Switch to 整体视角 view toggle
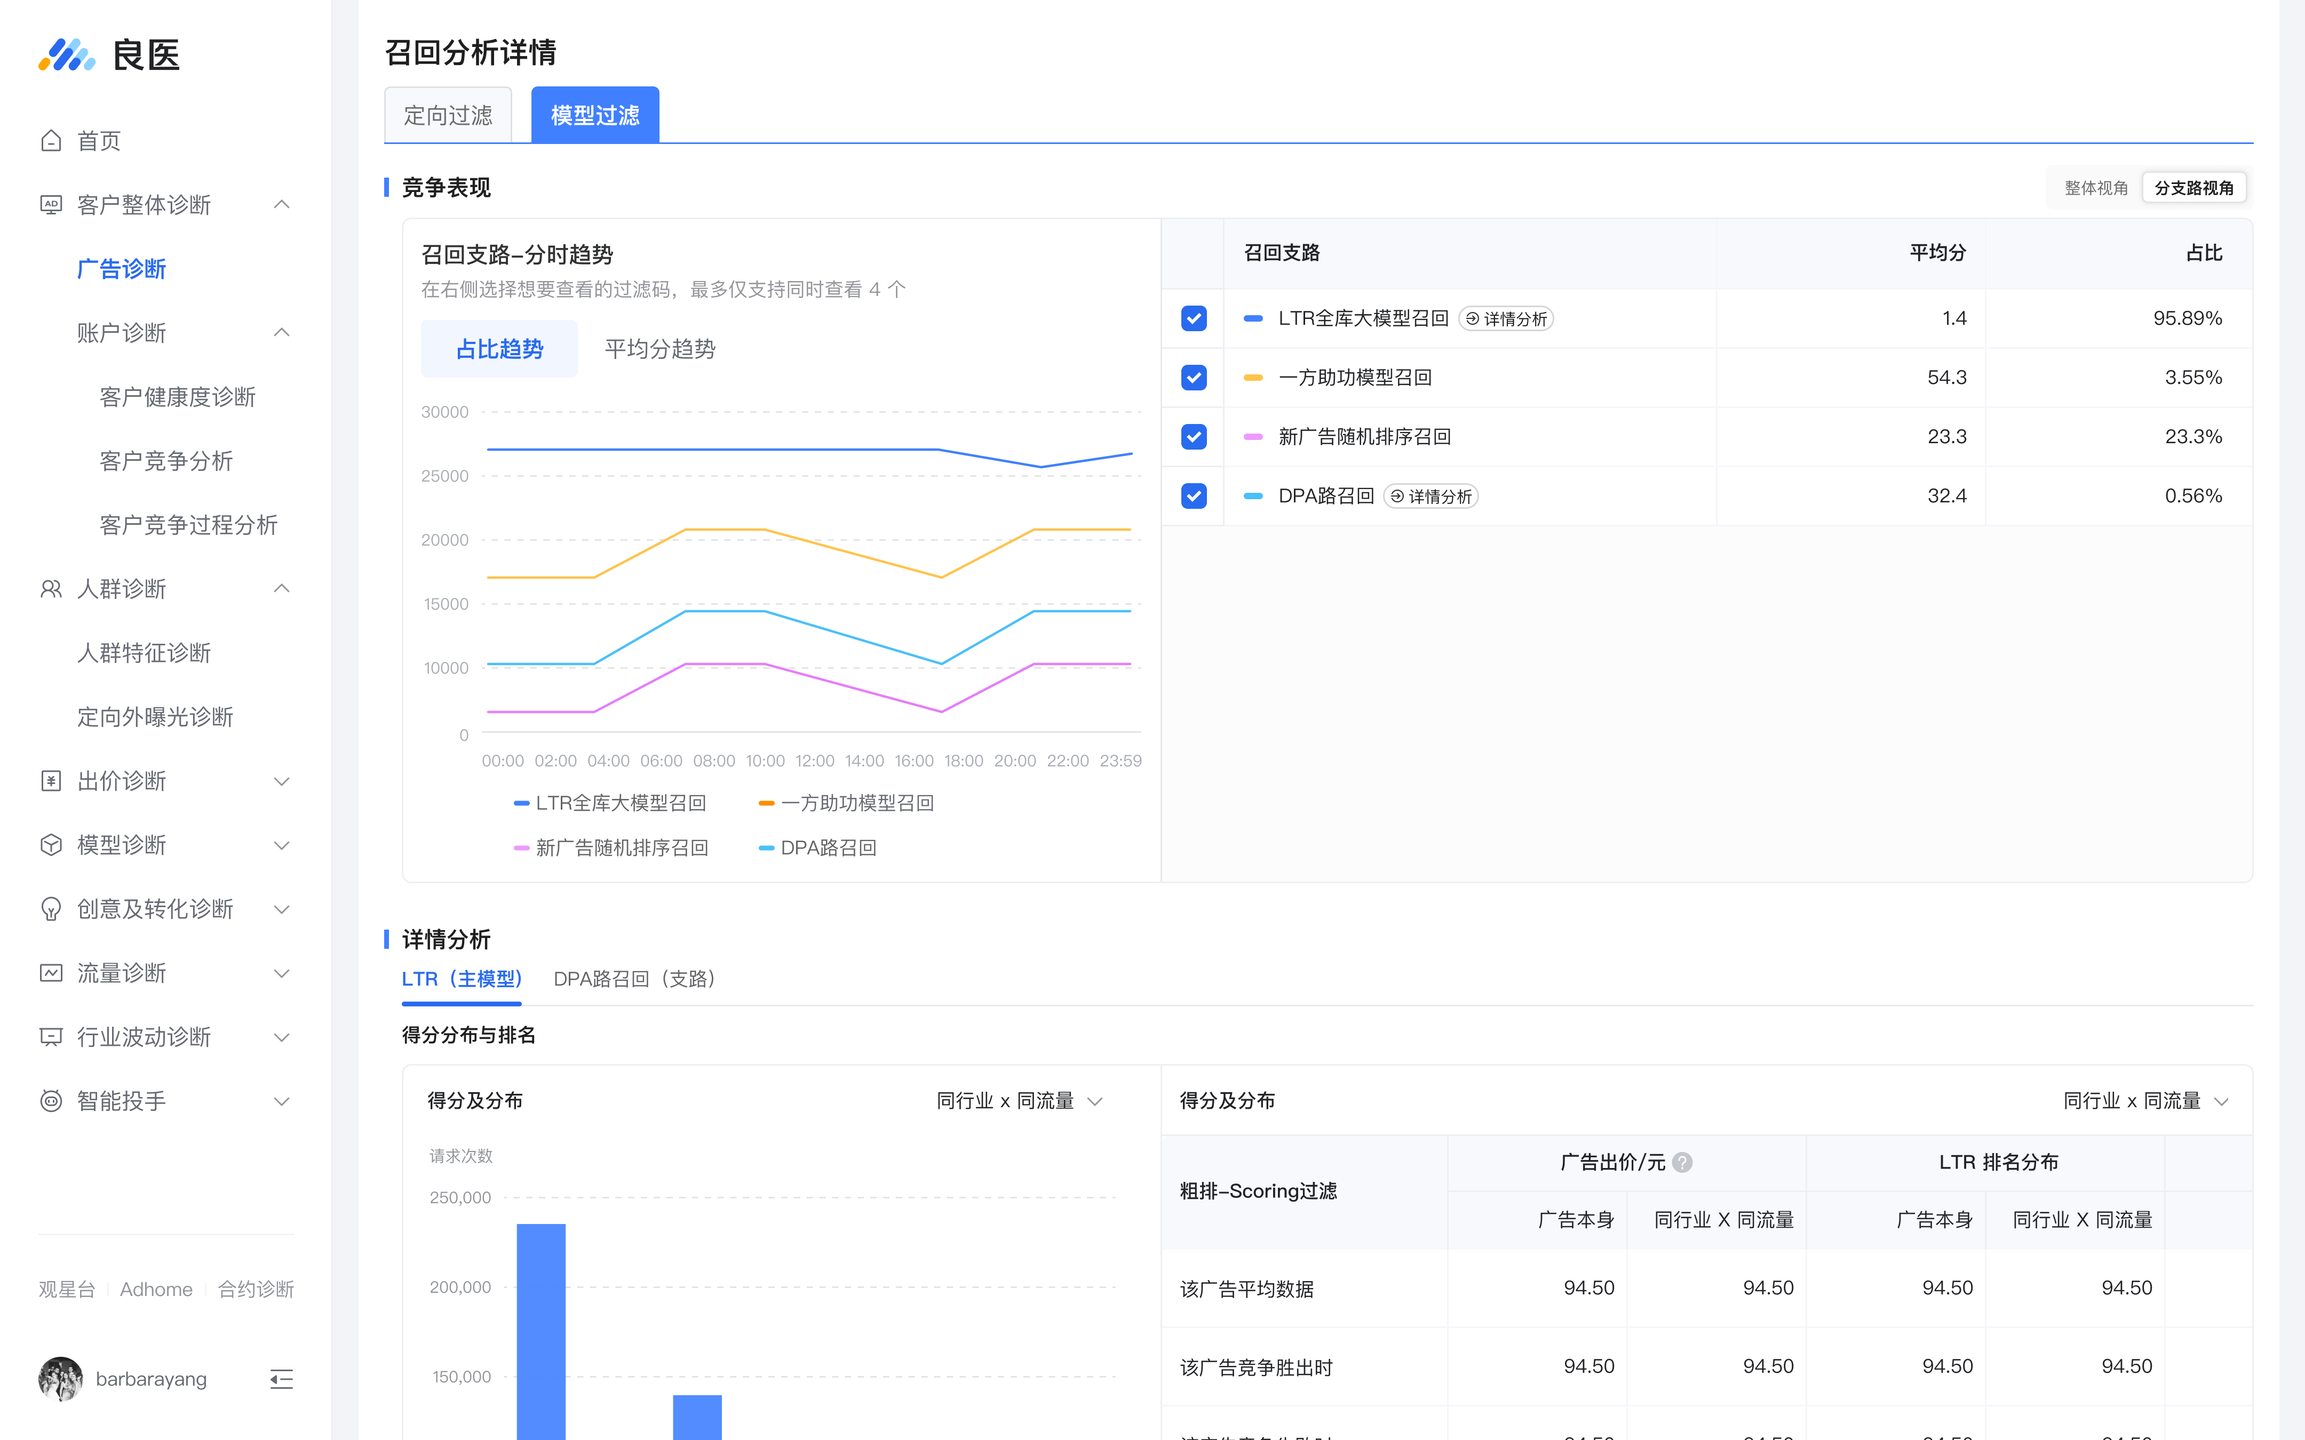2305x1440 pixels. pyautogui.click(x=2095, y=188)
